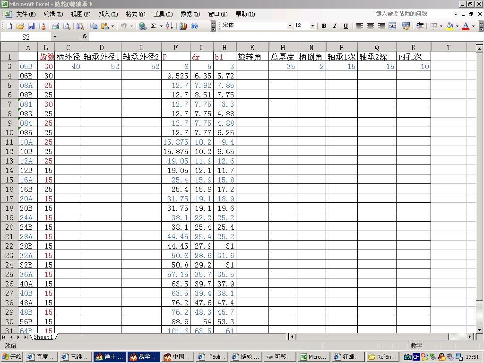Create a new blank workbook
484x363 pixels.
[9, 26]
